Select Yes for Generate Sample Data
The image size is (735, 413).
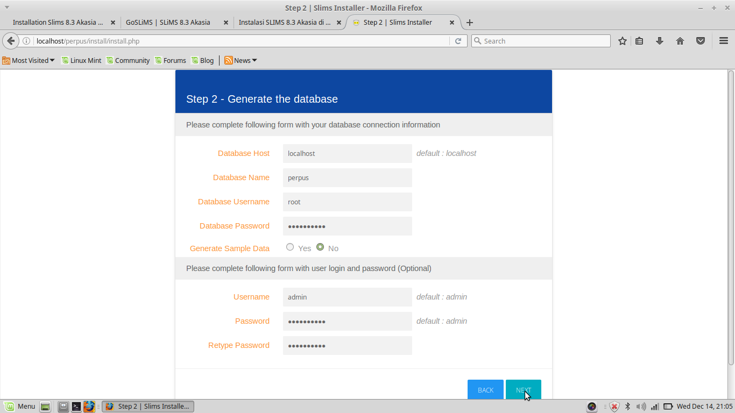coord(290,247)
